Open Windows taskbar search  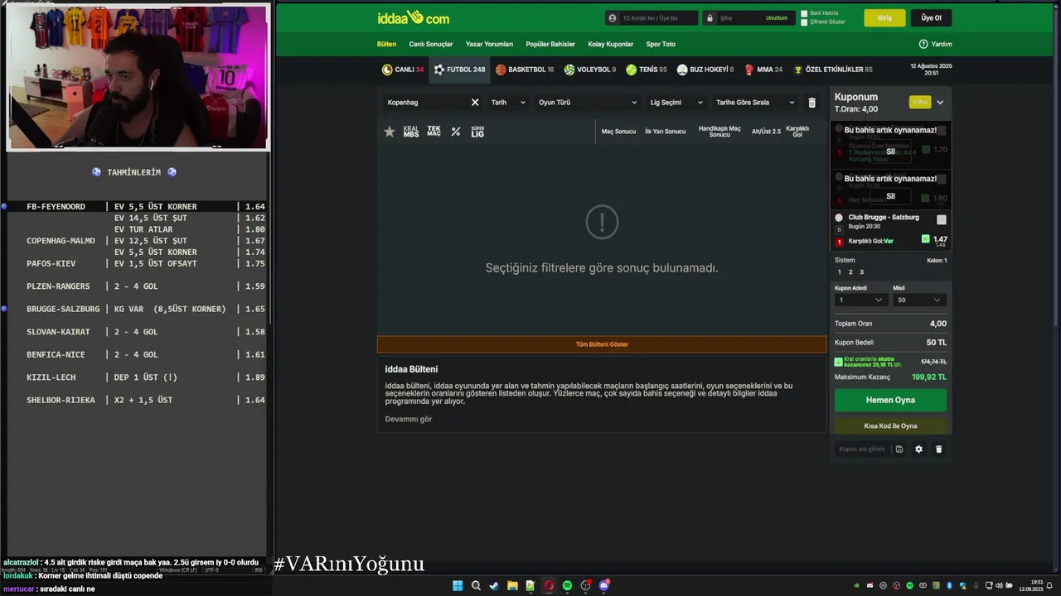(x=476, y=585)
